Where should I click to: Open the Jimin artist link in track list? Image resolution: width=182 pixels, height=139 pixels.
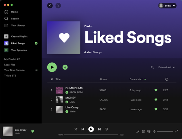[x=72, y=112]
